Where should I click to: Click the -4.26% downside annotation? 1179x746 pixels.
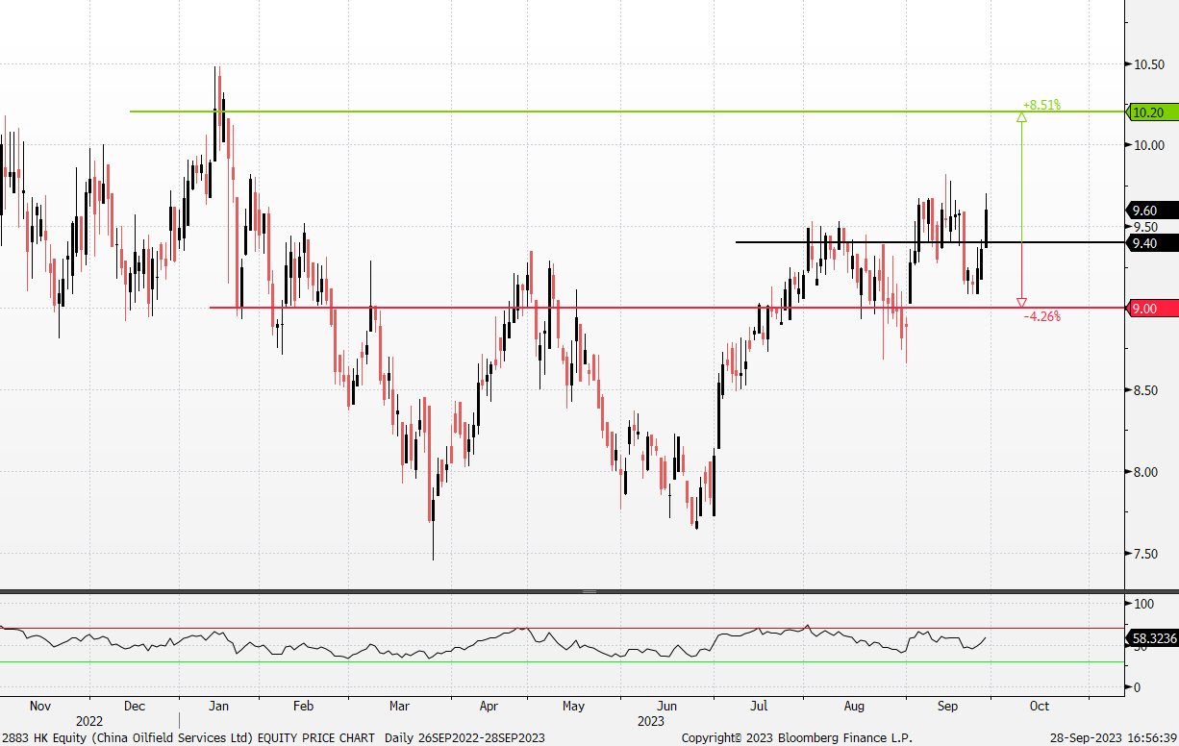coord(1041,316)
